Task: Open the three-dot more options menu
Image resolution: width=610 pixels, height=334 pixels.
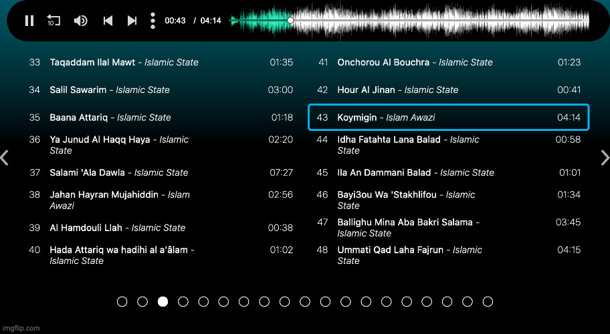Action: coord(153,21)
